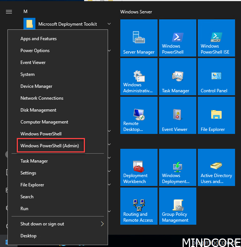Open the Routing and Remote Access tile

click(x=139, y=206)
